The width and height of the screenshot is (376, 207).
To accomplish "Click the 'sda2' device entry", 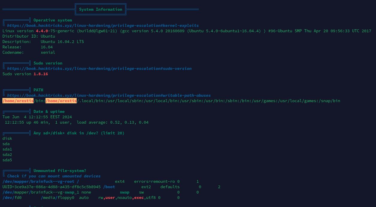I will (x=7, y=154).
